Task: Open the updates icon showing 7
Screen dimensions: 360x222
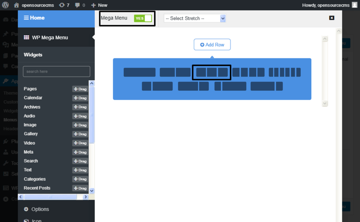Action: [62, 5]
